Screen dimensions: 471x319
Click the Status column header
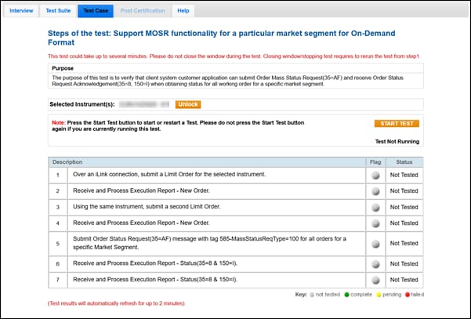click(x=404, y=161)
